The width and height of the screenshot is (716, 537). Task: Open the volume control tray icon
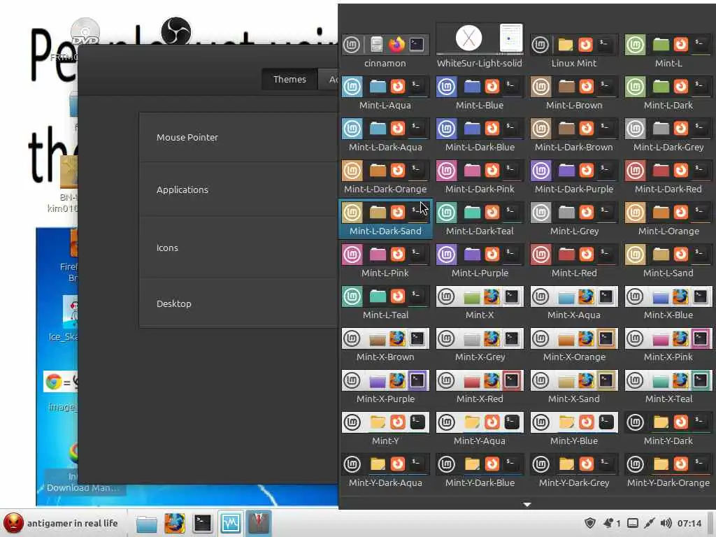click(666, 523)
